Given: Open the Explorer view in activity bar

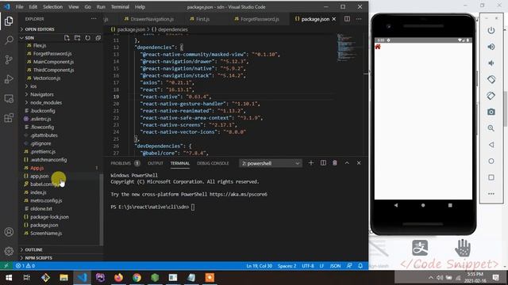Looking at the screenshot, I should click(x=9, y=21).
